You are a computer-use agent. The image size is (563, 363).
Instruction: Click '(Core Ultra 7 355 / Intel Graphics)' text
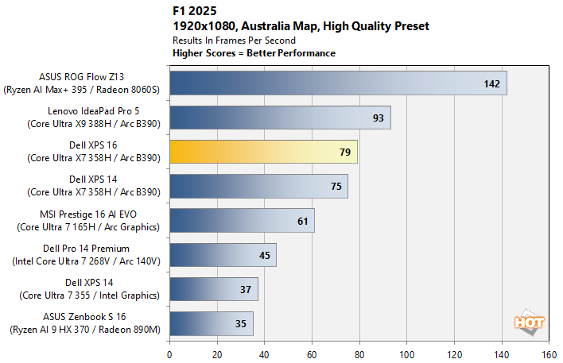(x=89, y=295)
